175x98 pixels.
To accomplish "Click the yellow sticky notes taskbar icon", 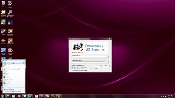I will [x=47, y=96].
